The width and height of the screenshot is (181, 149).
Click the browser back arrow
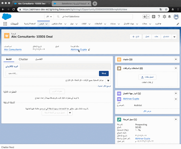(x=3, y=9)
